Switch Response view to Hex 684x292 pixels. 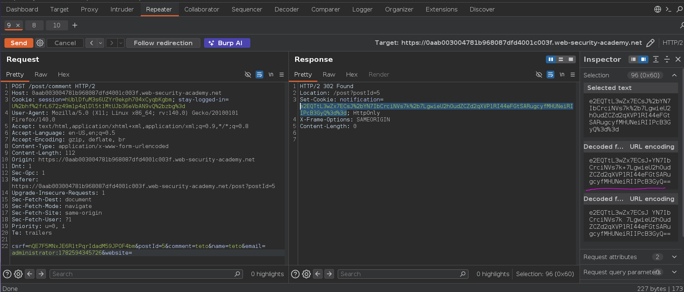pyautogui.click(x=351, y=74)
